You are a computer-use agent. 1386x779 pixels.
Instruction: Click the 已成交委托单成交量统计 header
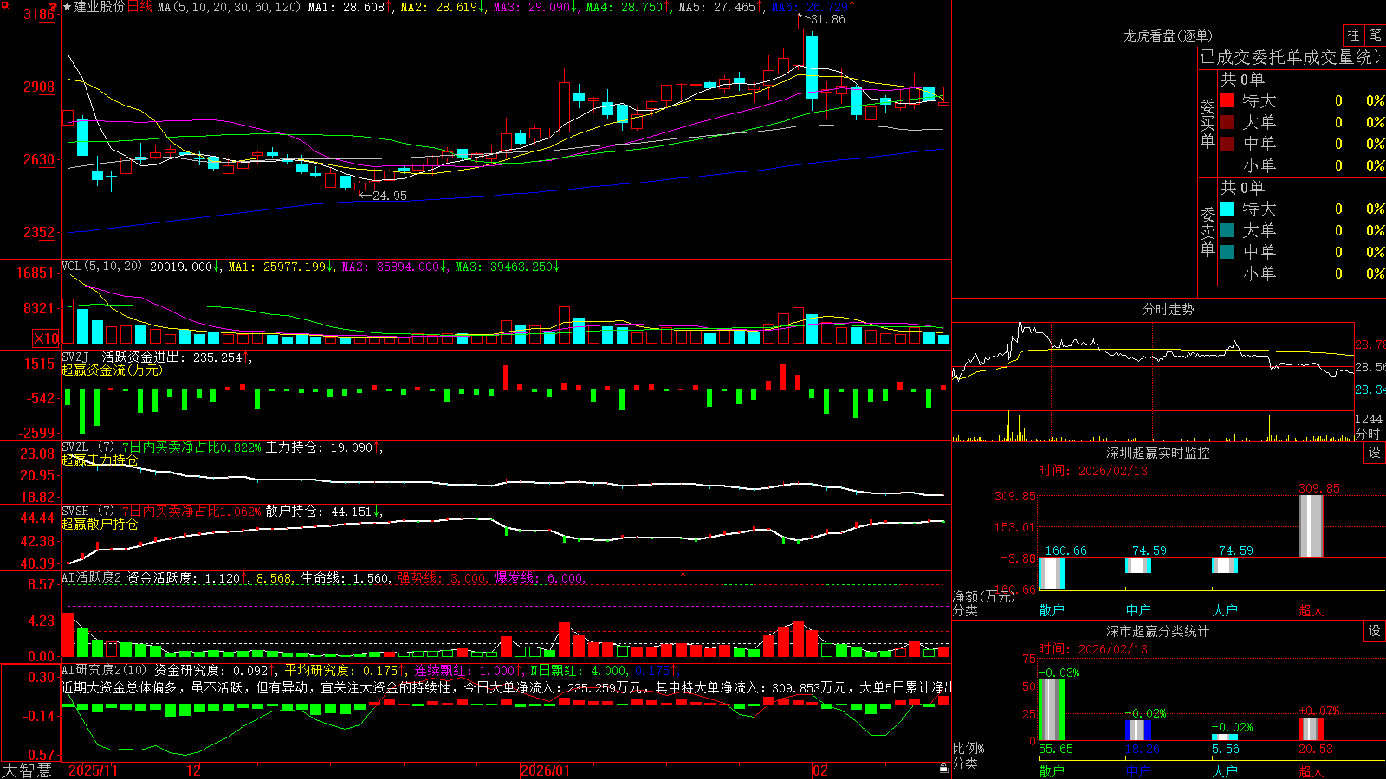[x=1292, y=57]
